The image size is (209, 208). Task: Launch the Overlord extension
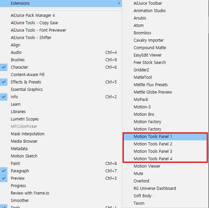pos(141,181)
